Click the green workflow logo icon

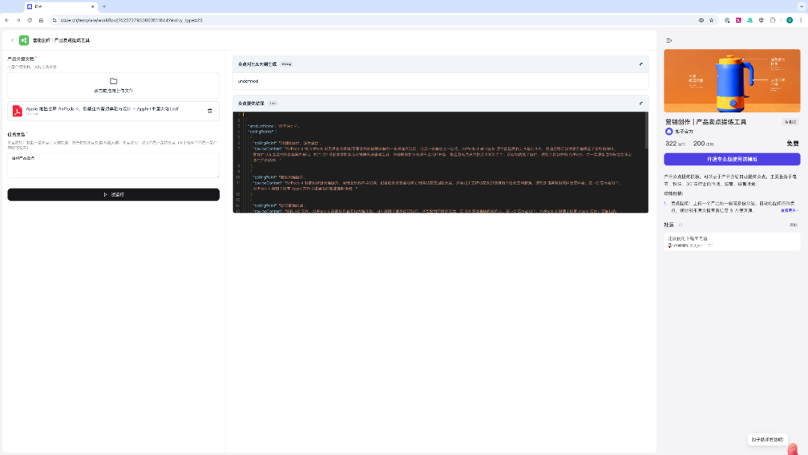point(24,40)
